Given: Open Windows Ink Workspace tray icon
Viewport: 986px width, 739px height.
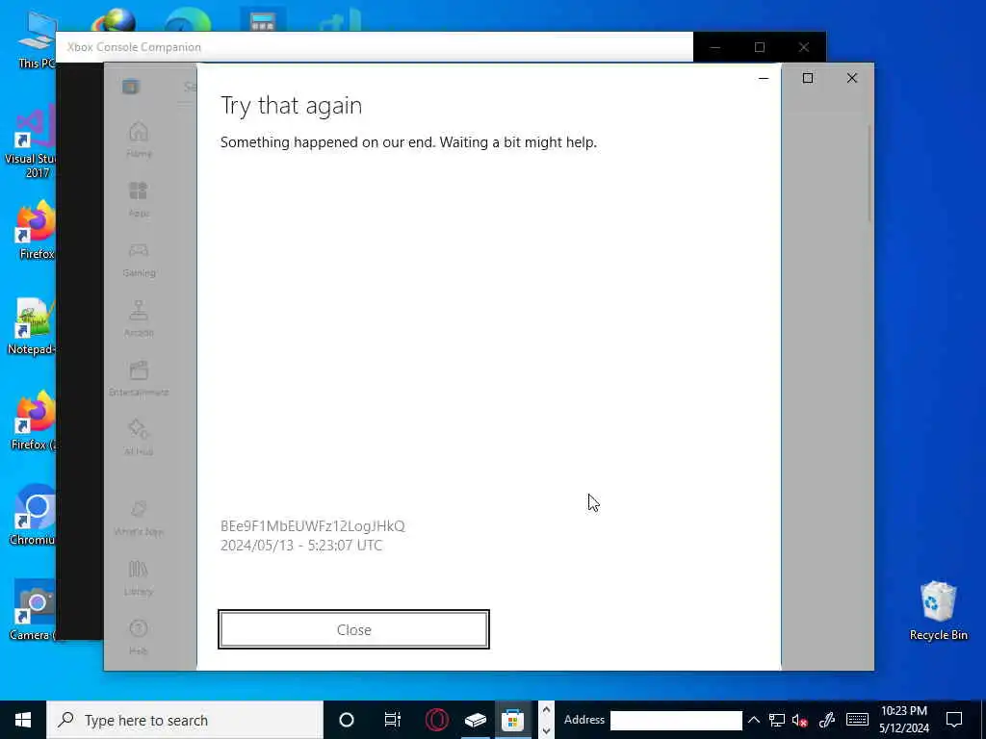Looking at the screenshot, I should coord(827,720).
